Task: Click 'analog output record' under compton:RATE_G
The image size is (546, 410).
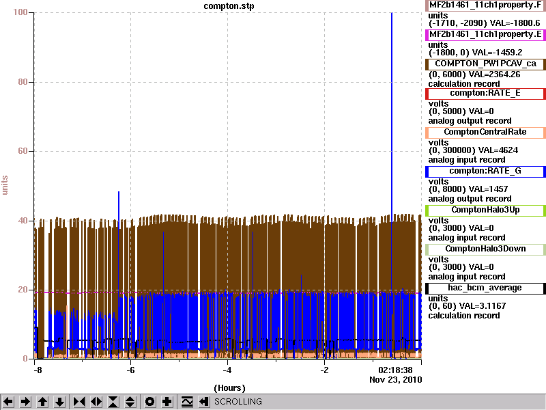Action: tap(470, 199)
